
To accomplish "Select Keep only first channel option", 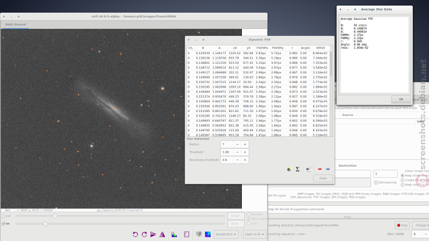I will coord(403,185).
